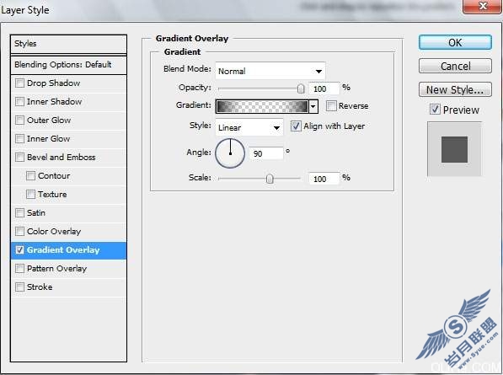Click the style preview thumbnail square
The height and width of the screenshot is (375, 503).
click(454, 149)
